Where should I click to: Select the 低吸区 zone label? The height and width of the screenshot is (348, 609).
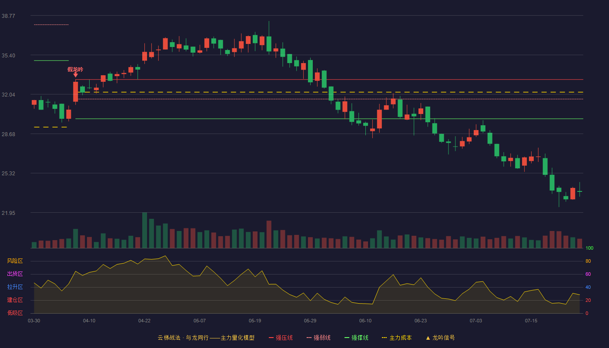pos(15,313)
